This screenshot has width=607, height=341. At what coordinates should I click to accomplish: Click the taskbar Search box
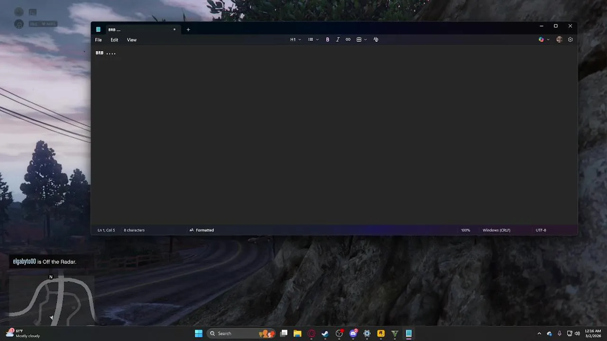click(x=241, y=333)
